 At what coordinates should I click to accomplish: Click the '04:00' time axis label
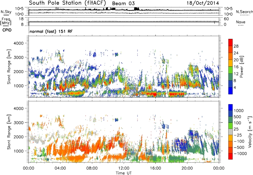(60, 168)
